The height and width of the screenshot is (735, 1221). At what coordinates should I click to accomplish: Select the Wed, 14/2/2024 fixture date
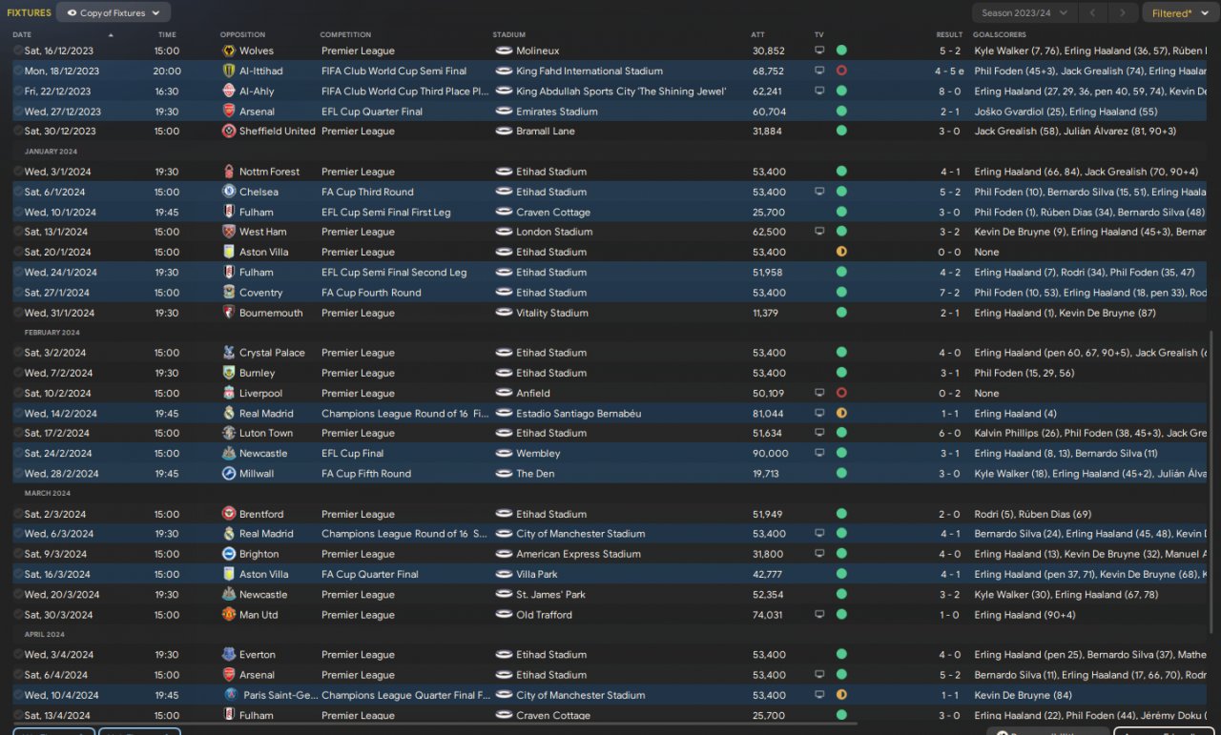[x=61, y=414]
